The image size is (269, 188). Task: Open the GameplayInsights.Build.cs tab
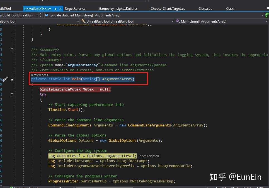point(118,9)
